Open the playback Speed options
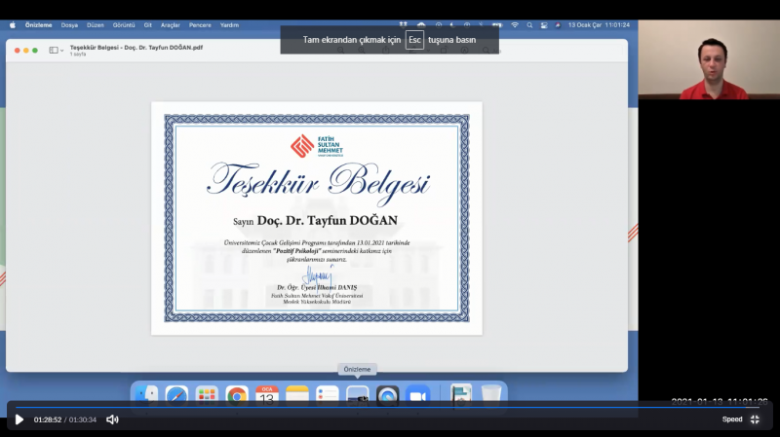Image resolution: width=780 pixels, height=437 pixels. click(x=731, y=419)
